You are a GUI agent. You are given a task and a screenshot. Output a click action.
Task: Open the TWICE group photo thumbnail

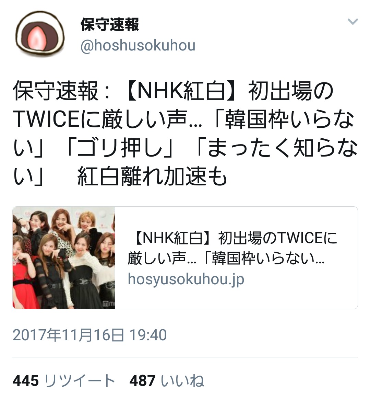pos(64,258)
